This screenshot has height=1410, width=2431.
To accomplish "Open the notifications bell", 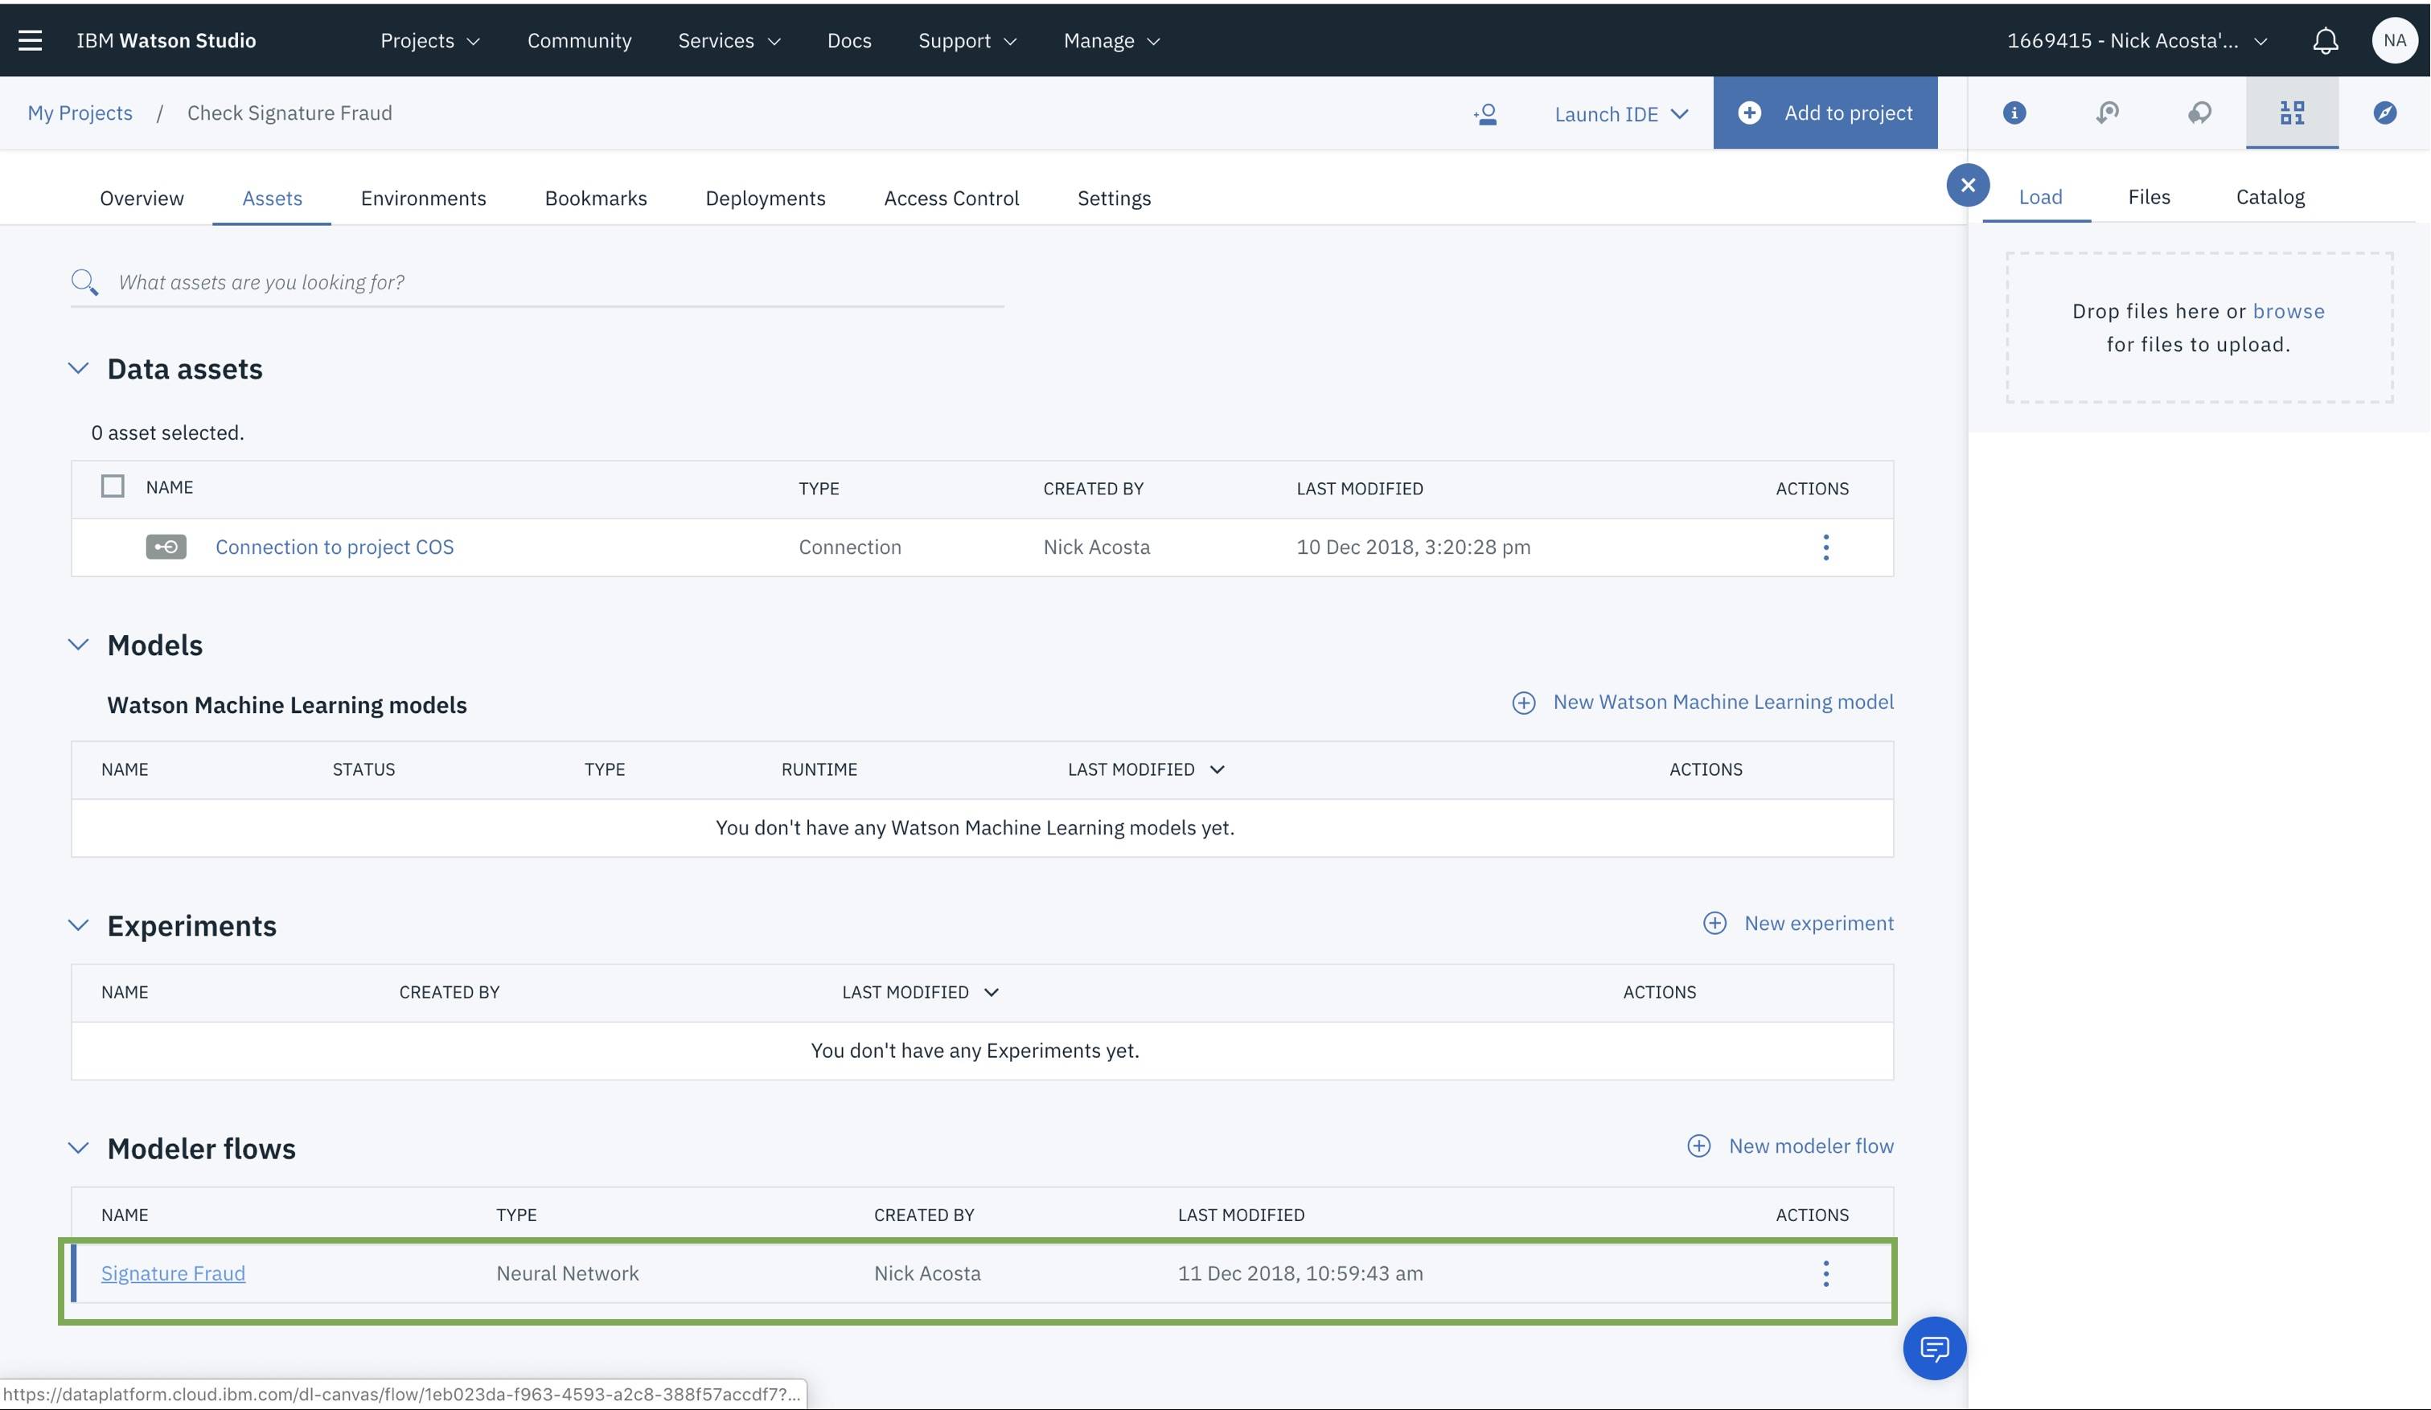I will (x=2325, y=40).
